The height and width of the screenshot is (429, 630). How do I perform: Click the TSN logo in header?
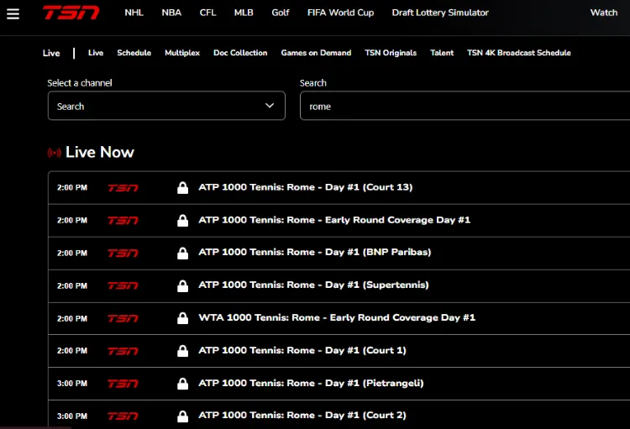point(71,13)
